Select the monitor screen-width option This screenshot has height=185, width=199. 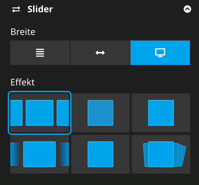(160, 53)
